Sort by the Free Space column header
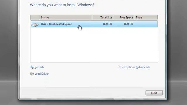The image size is (187, 105). [124, 17]
